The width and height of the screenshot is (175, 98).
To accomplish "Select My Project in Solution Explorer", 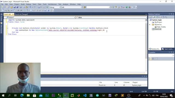I will (x=158, y=22).
